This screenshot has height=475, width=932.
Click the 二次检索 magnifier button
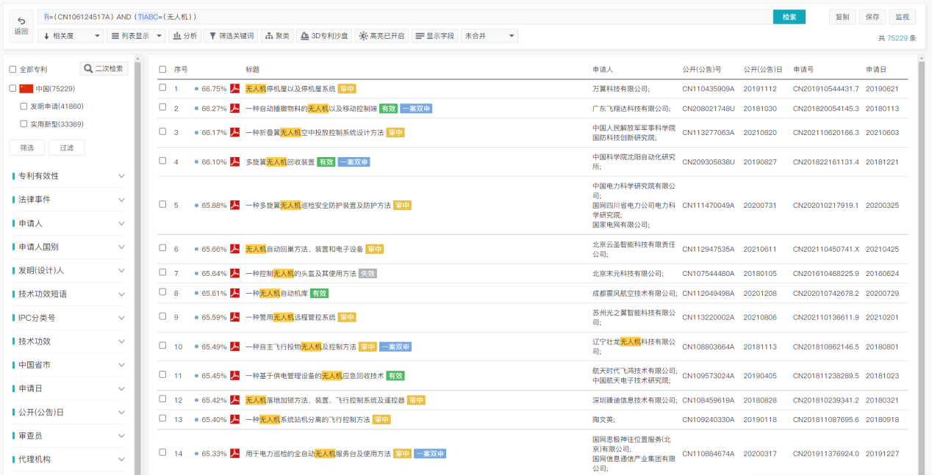(x=104, y=68)
